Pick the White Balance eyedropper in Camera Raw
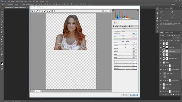Image resolution: width=182 pixels, height=102 pixels. click(x=37, y=11)
